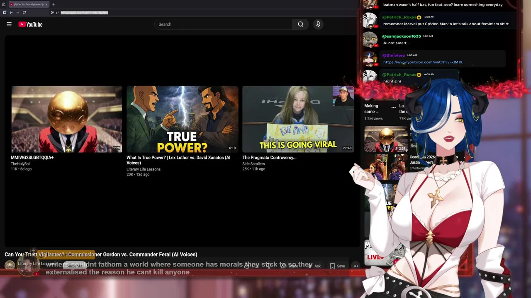Click the Save bookmark icon button
The width and height of the screenshot is (531, 298).
[x=337, y=266]
